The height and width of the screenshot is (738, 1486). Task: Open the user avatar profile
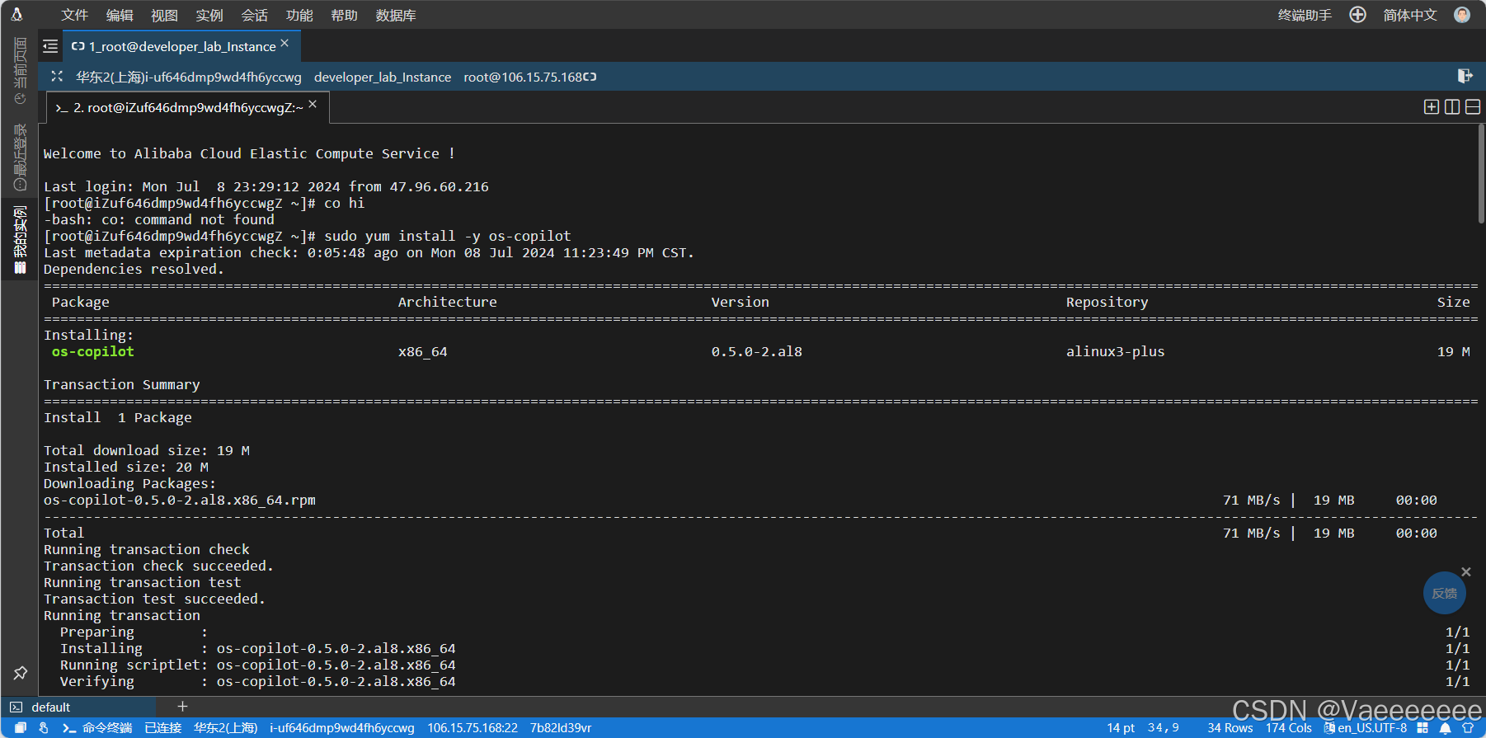[1462, 15]
